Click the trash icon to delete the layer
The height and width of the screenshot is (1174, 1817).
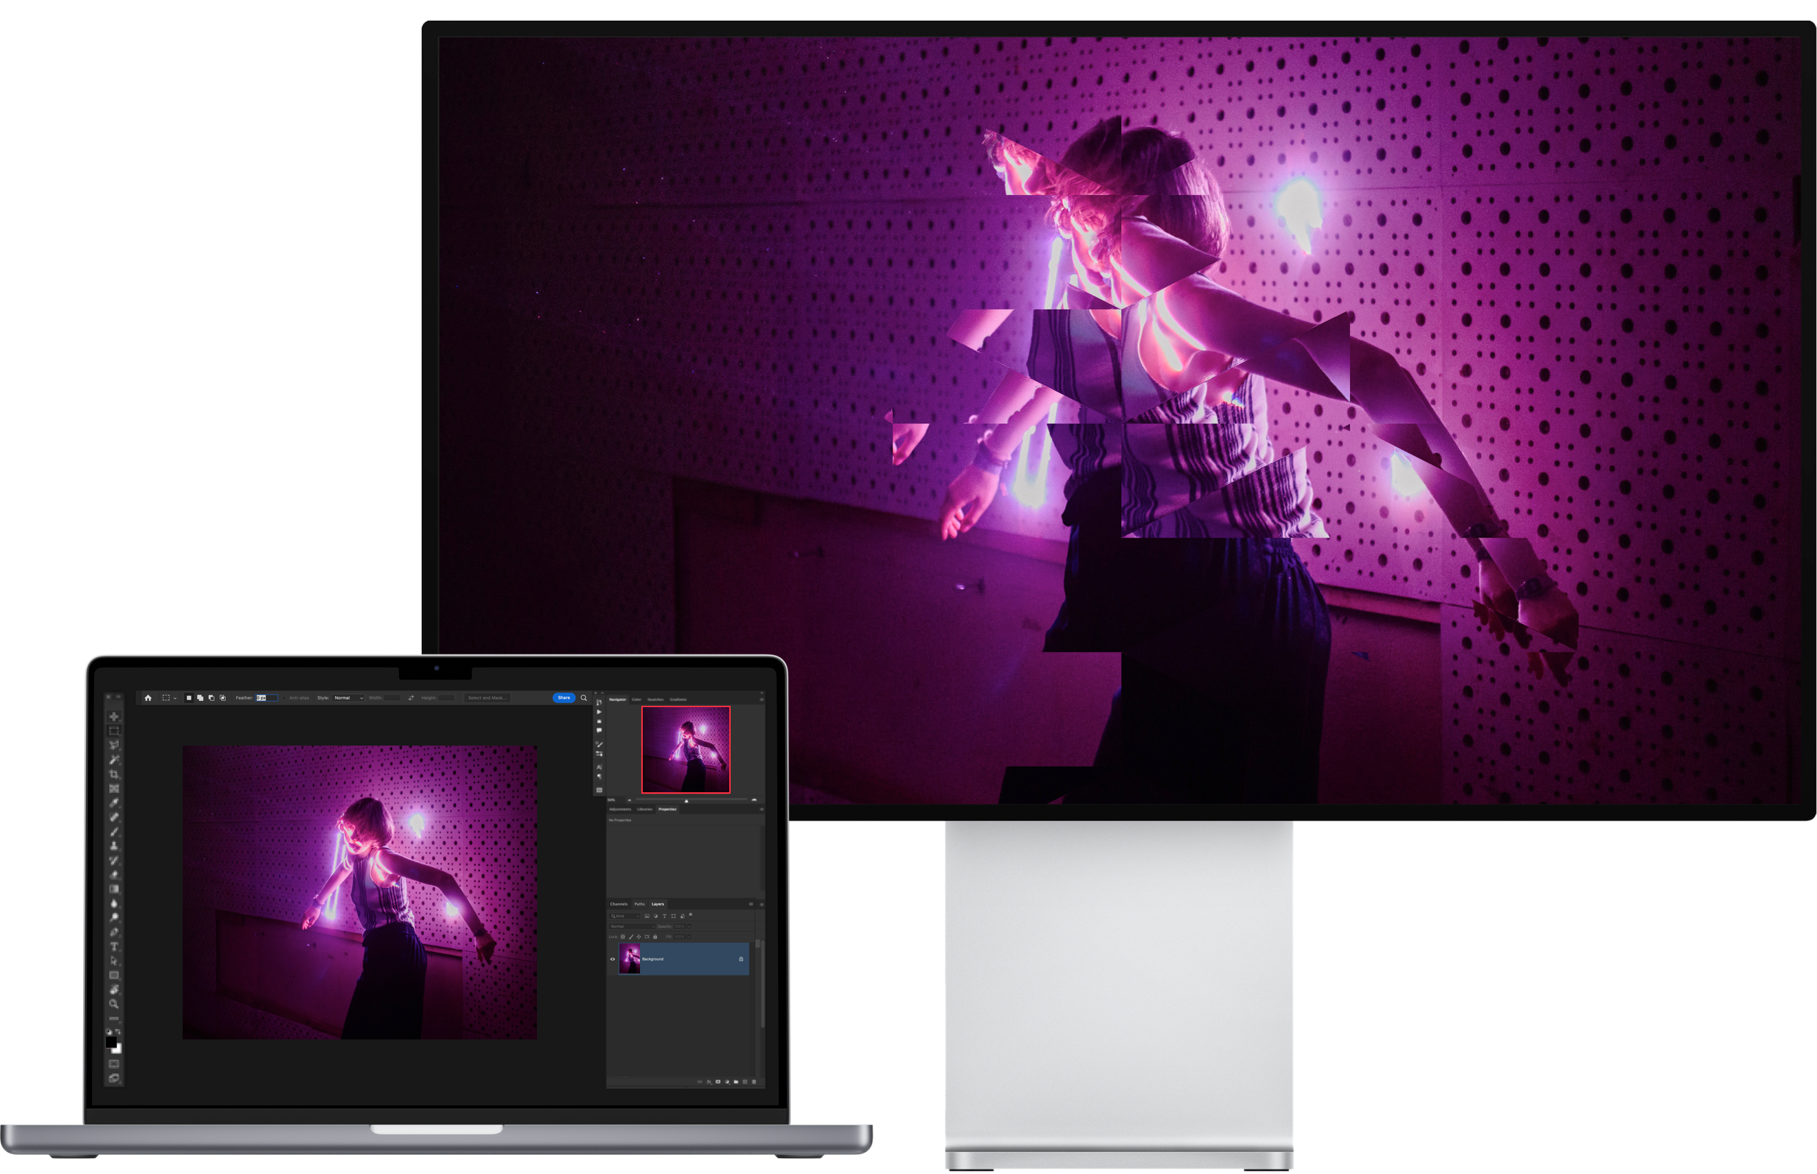754,1082
